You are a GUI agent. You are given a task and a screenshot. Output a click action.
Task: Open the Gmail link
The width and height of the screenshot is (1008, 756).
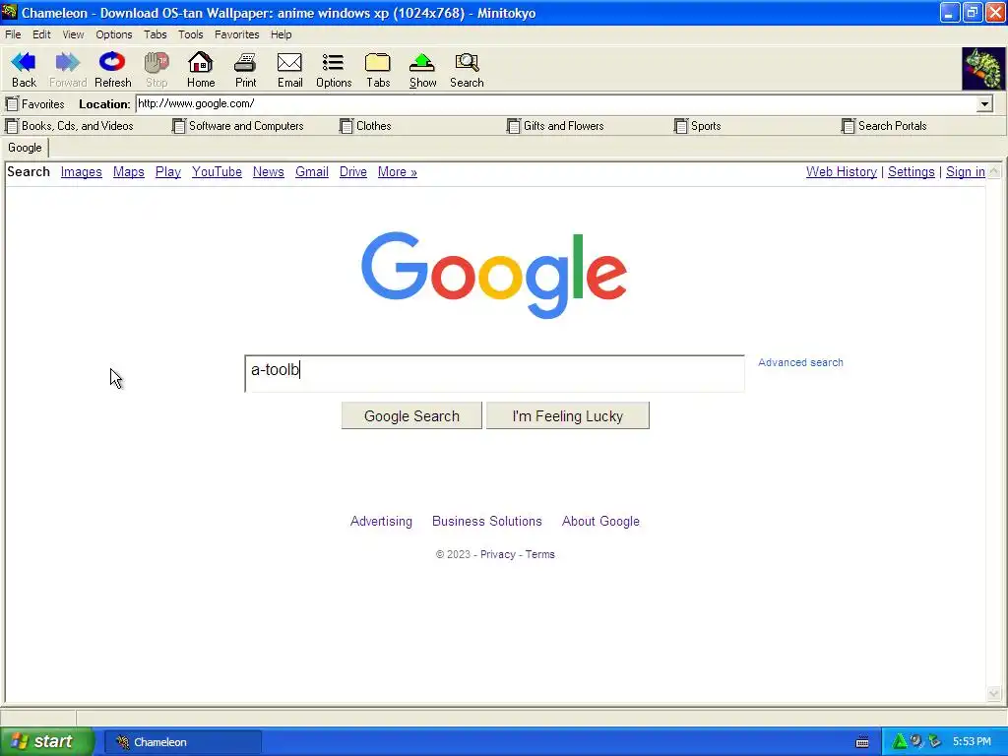[x=312, y=172]
